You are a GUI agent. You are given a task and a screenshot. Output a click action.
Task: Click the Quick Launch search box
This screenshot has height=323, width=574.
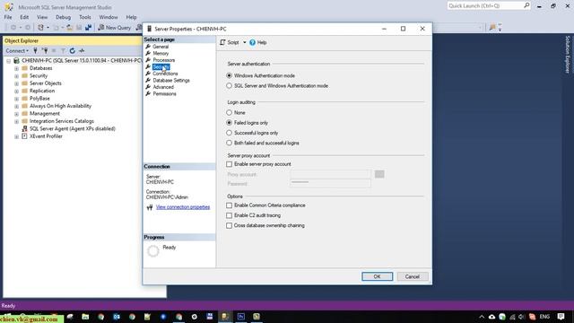click(488, 6)
